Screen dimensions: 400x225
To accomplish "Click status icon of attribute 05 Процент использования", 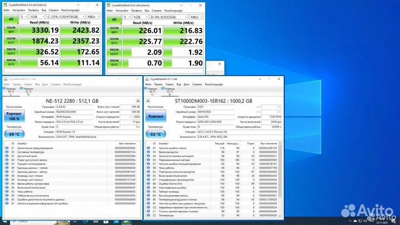I will coord(7,164).
